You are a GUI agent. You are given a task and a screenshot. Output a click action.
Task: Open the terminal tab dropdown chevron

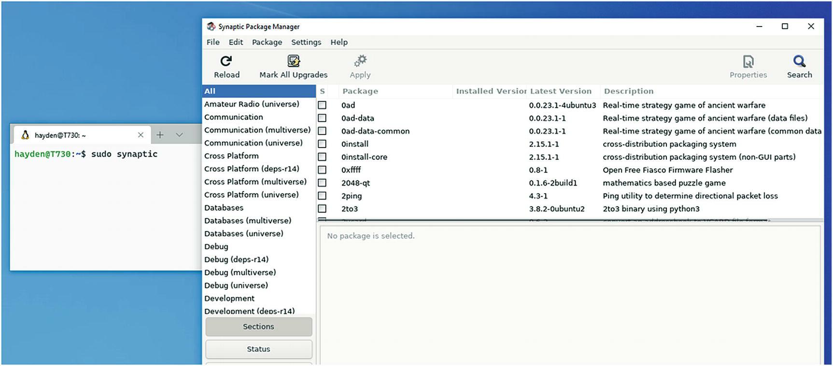(179, 135)
